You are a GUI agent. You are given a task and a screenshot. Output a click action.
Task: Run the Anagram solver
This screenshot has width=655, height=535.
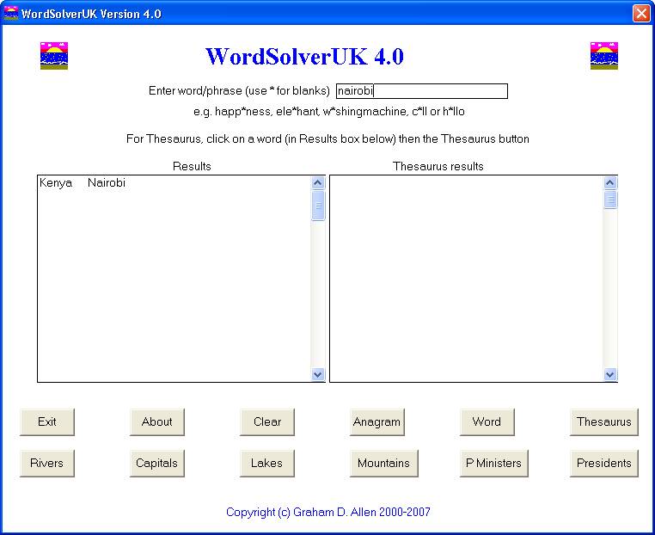pos(376,421)
